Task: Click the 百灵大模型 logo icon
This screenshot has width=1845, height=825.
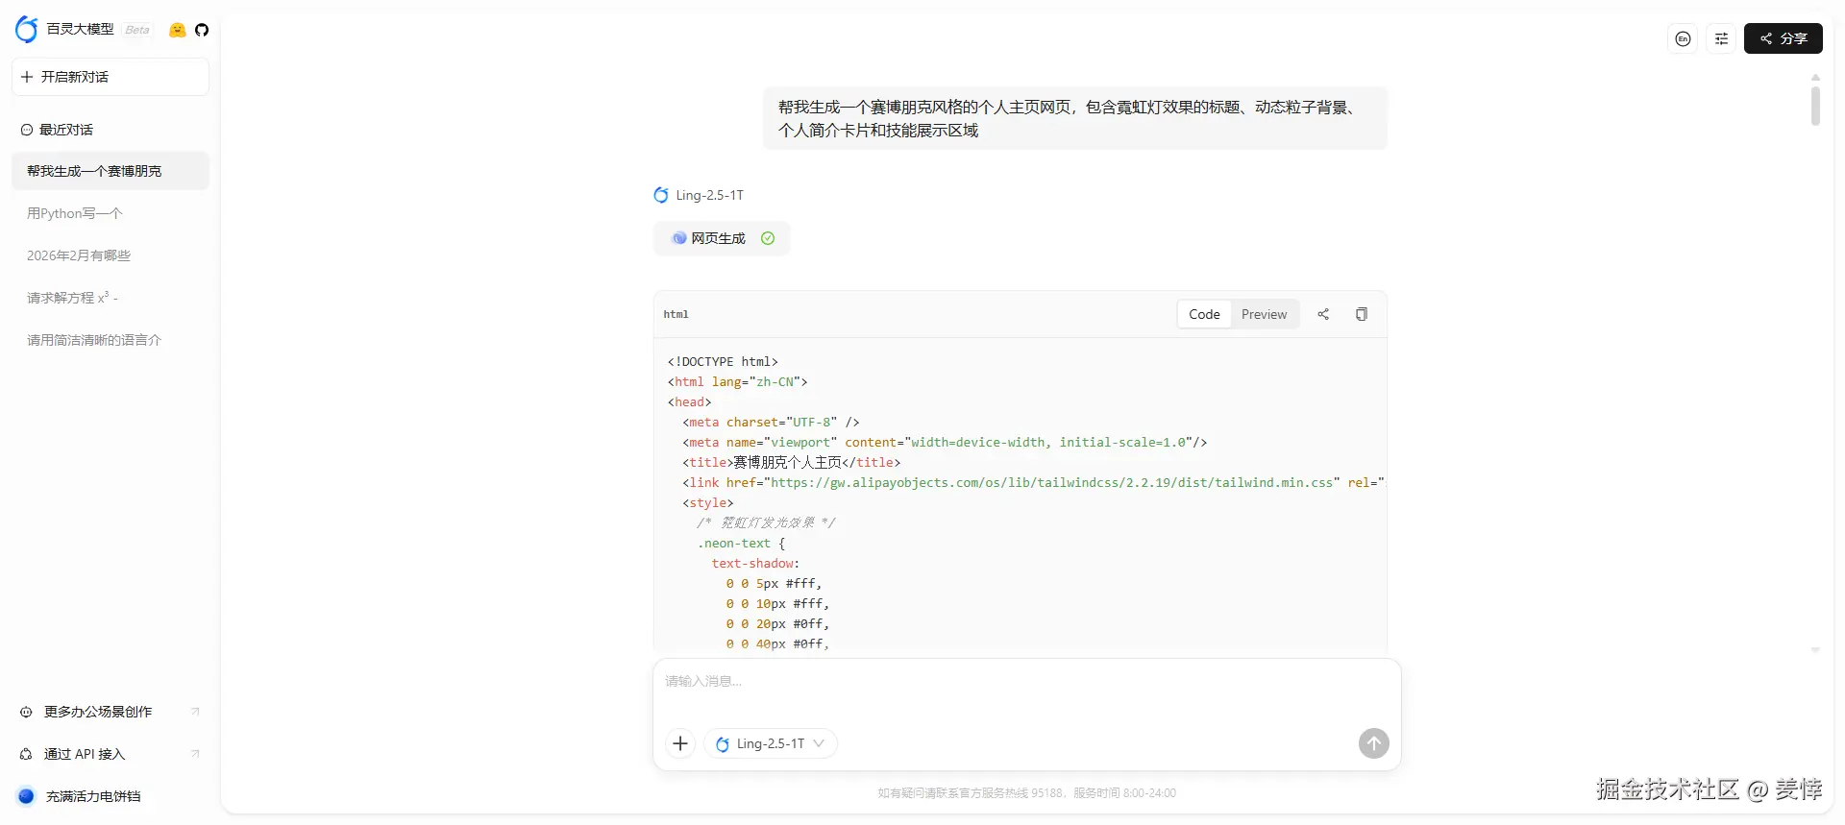Action: point(27,30)
